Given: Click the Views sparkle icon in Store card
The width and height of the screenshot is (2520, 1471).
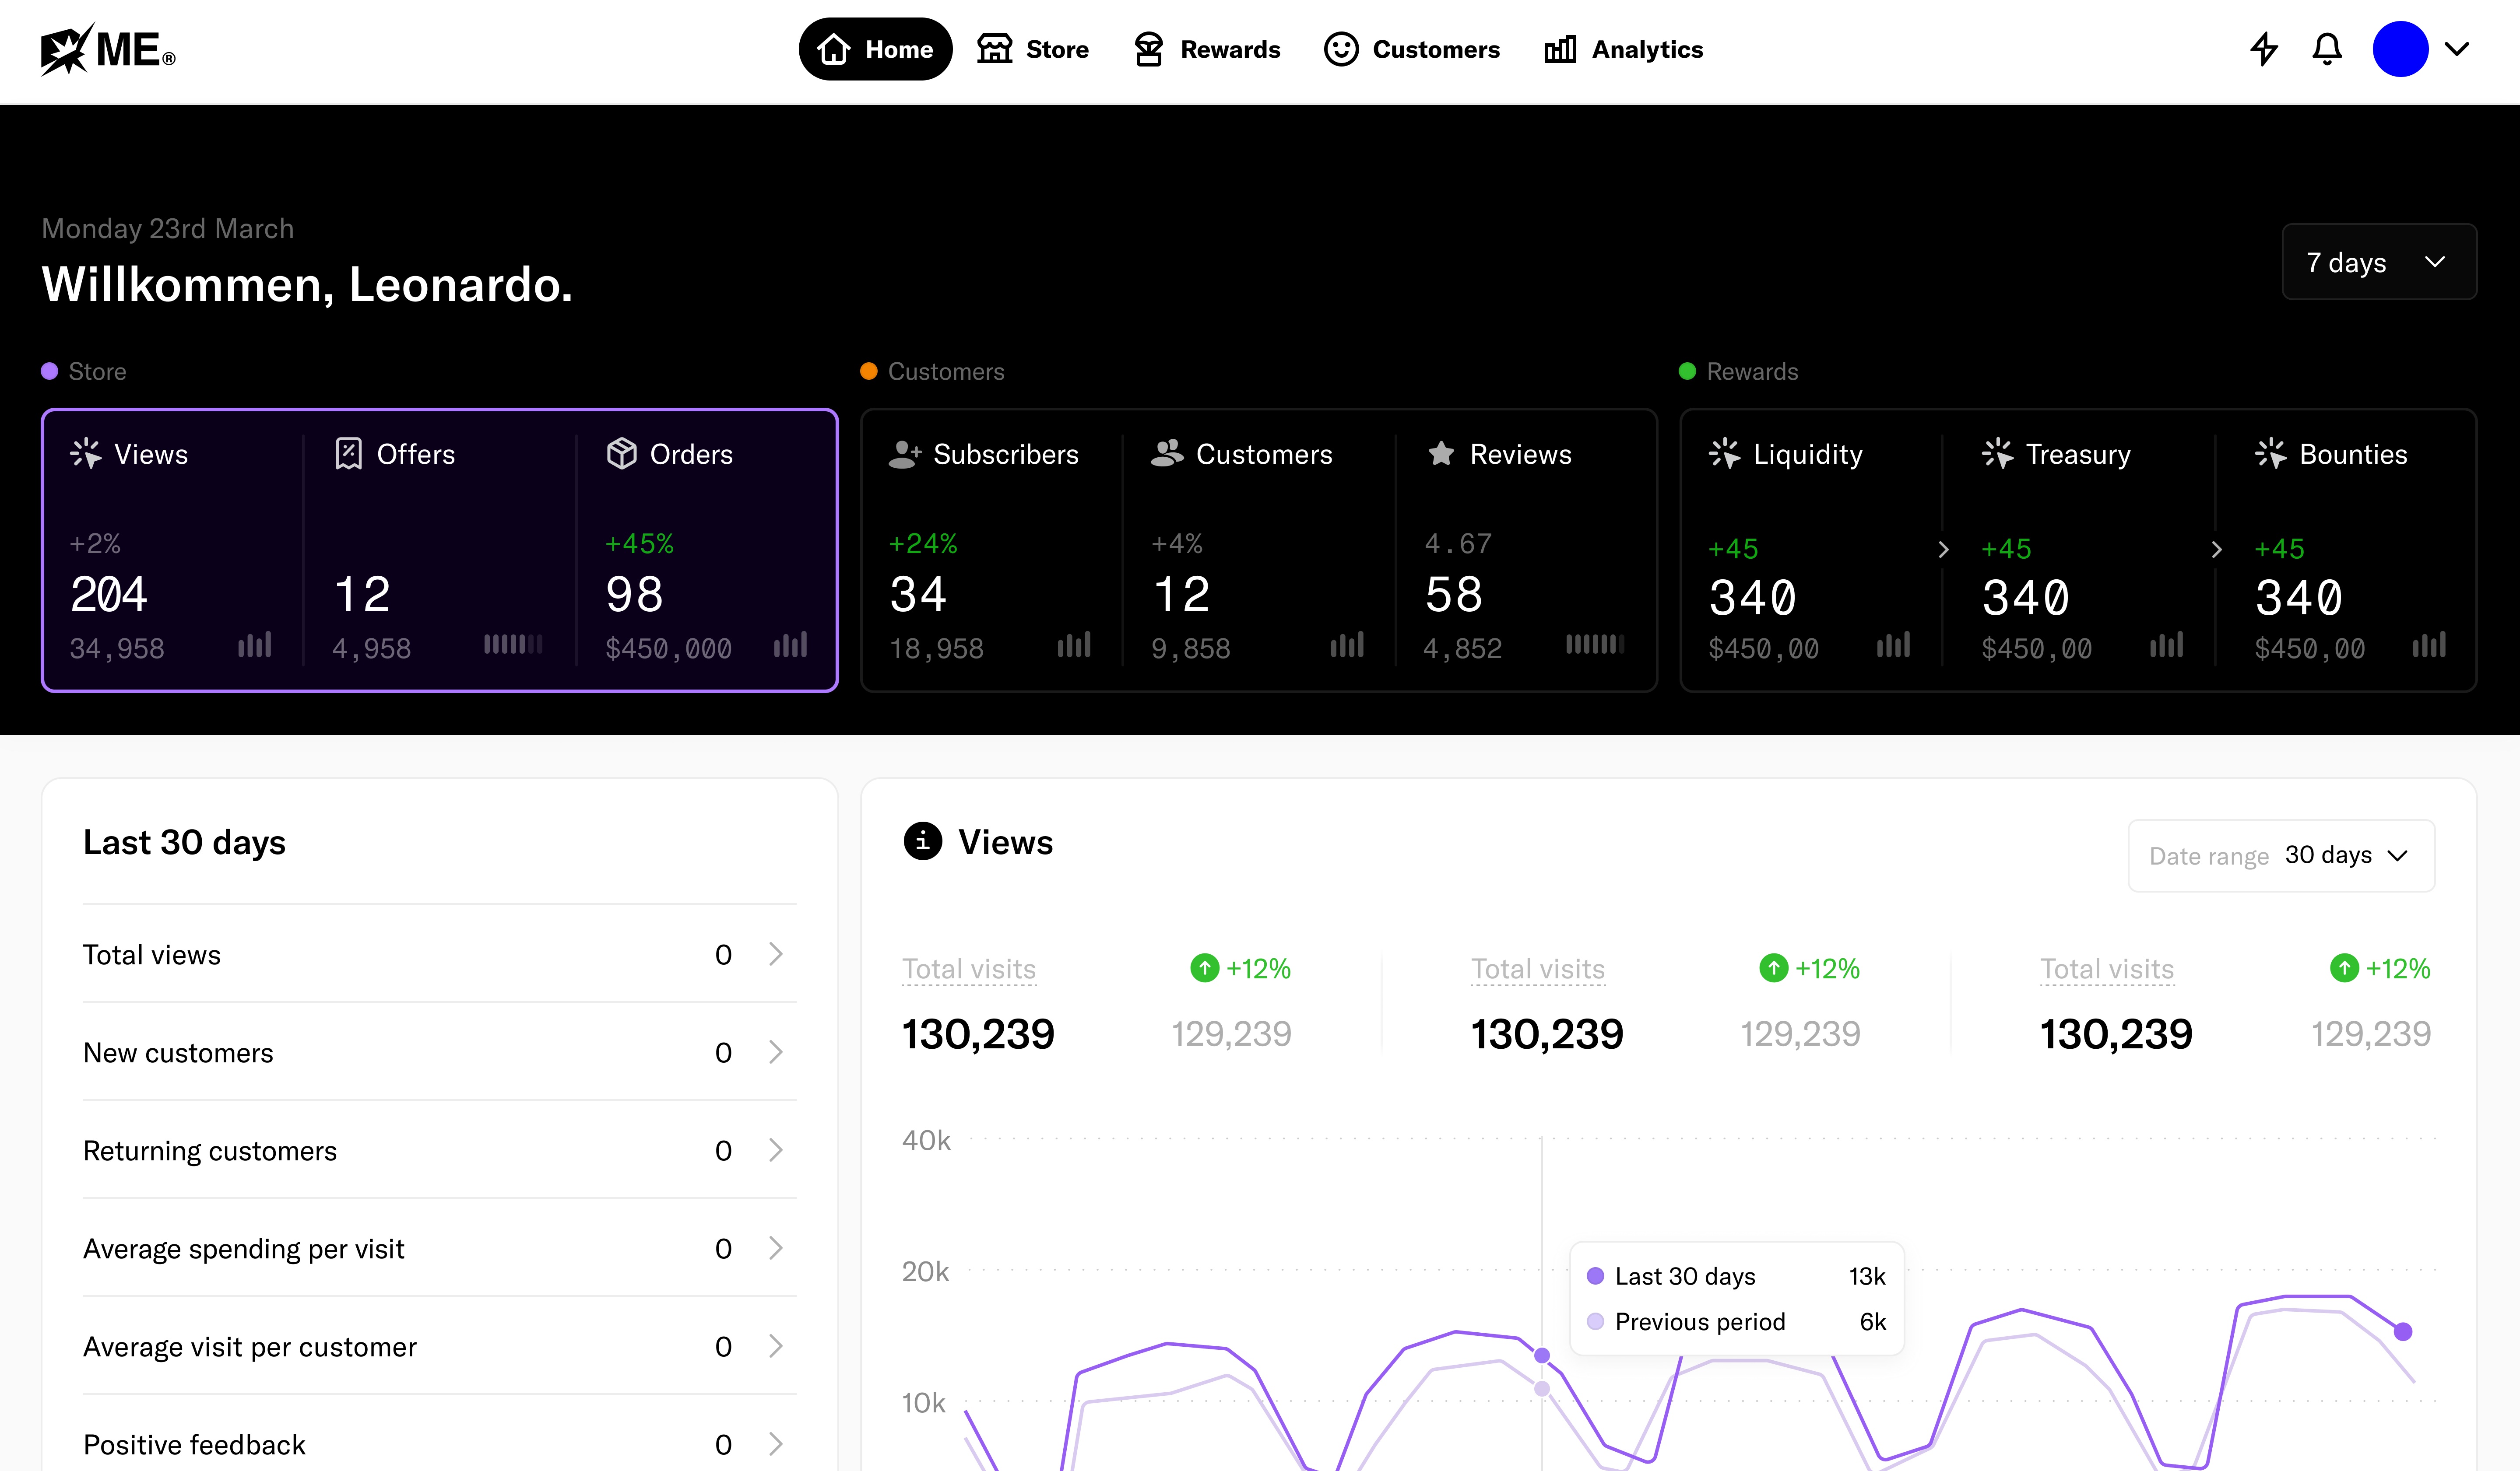Looking at the screenshot, I should (86, 454).
